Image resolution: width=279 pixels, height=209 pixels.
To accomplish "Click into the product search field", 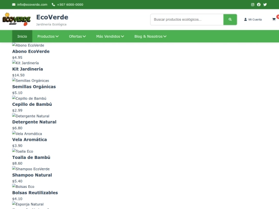I will coord(187,20).
